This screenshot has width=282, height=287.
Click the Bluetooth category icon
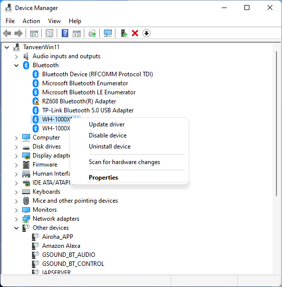pyautogui.click(x=26, y=65)
